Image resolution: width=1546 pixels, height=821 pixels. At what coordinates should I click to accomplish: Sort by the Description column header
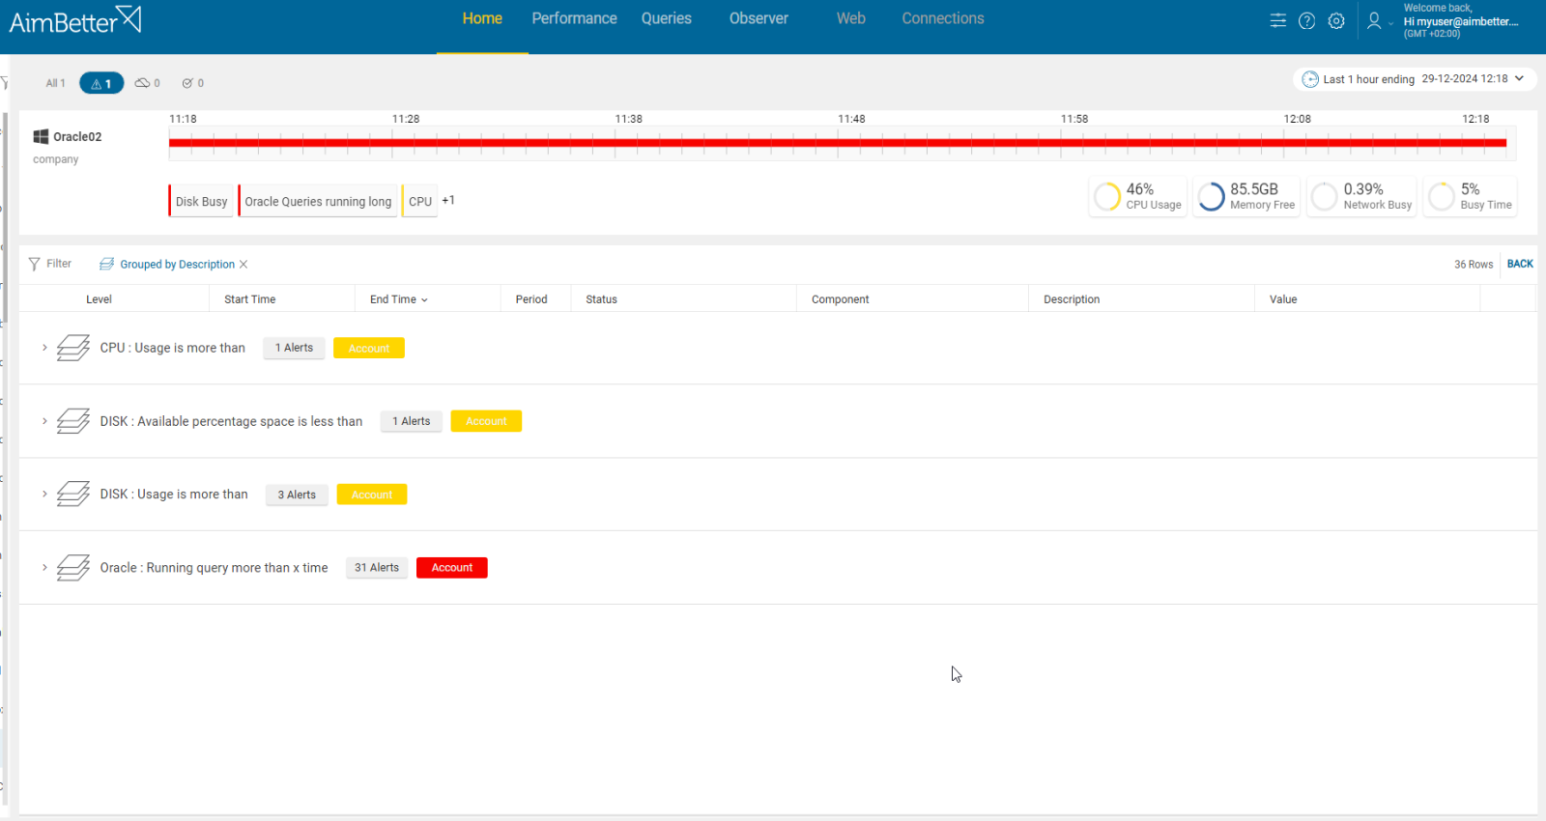point(1072,299)
